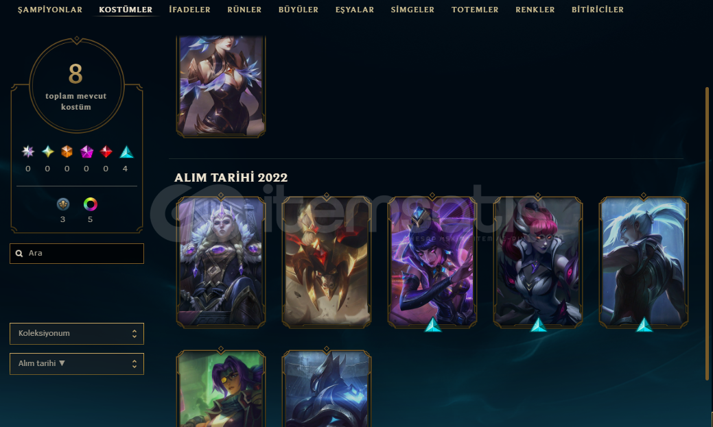The image size is (713, 427).
Task: Click the rainbow chroma ring icon
Action: tap(90, 204)
